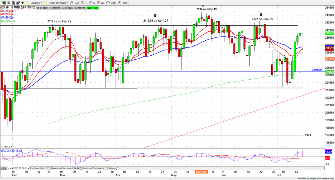Switch to the Stochastic(14(1),3) tab
The image size is (335, 180).
tap(37, 168)
